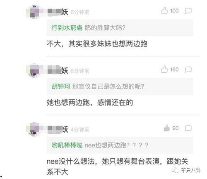Open user 行到水窮處's profile

[67, 28]
